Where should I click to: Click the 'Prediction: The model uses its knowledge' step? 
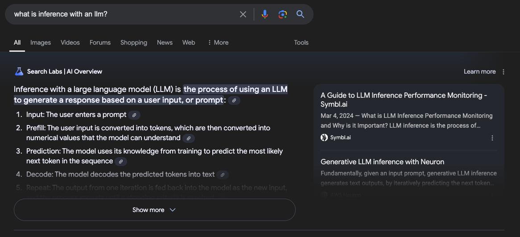(155, 156)
